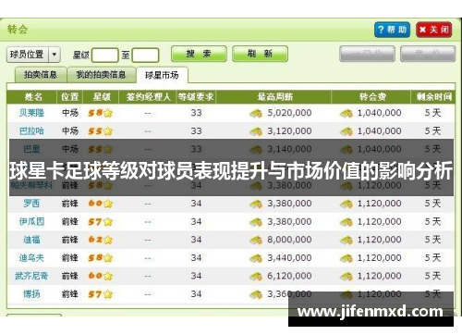Viewport: 462px width, 335px height.
Task: Open player 巴拉哈 name link
Action: pyautogui.click(x=31, y=131)
